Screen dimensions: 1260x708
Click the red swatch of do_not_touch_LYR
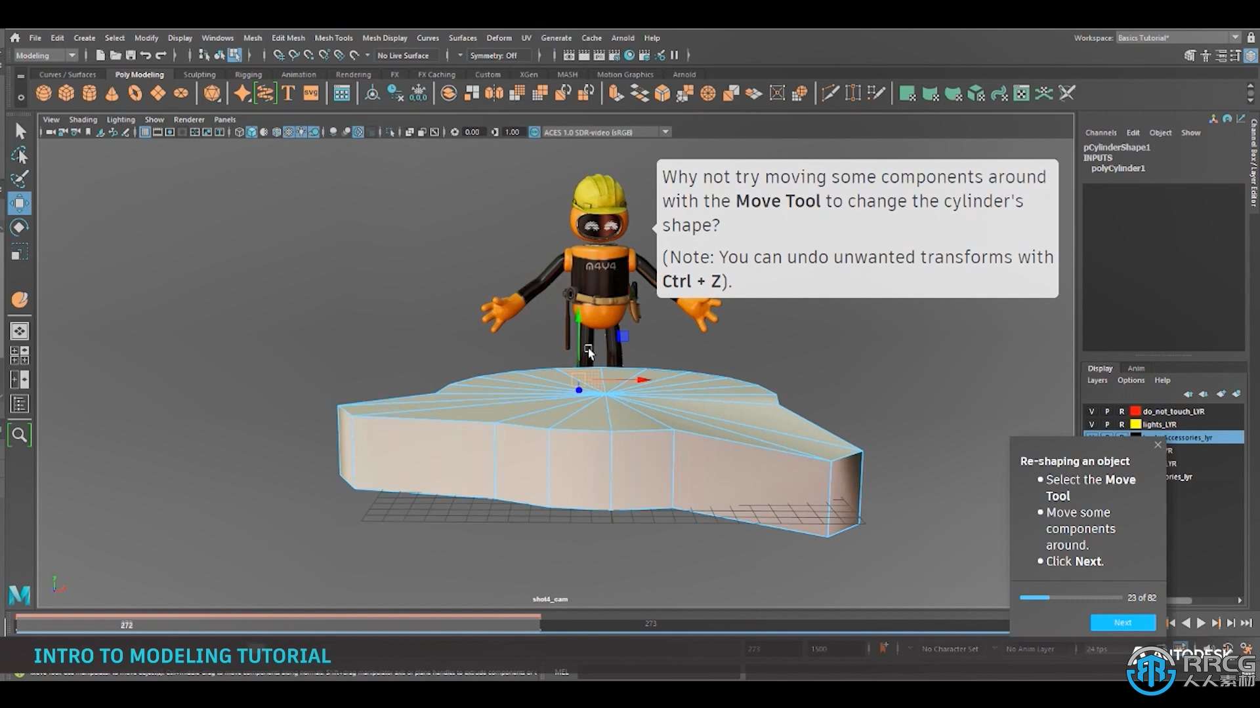coord(1135,412)
